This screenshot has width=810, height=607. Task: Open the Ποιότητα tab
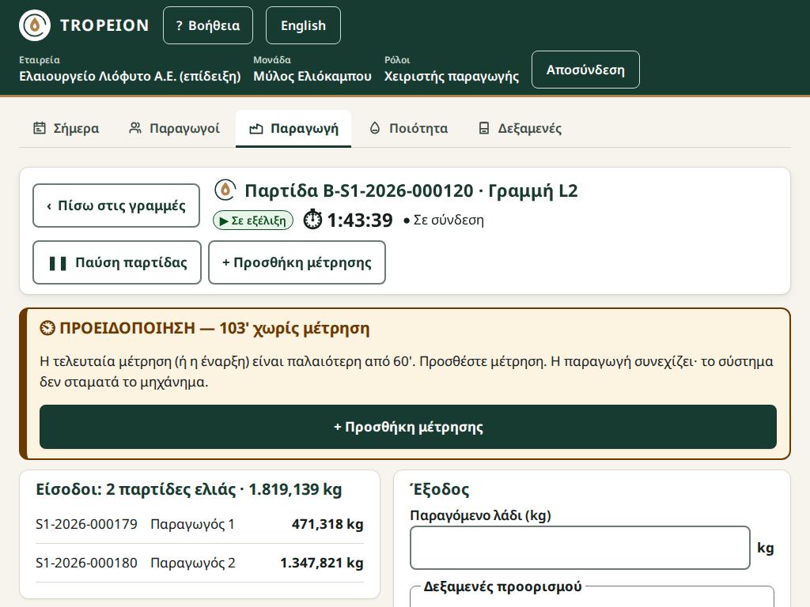(x=409, y=128)
